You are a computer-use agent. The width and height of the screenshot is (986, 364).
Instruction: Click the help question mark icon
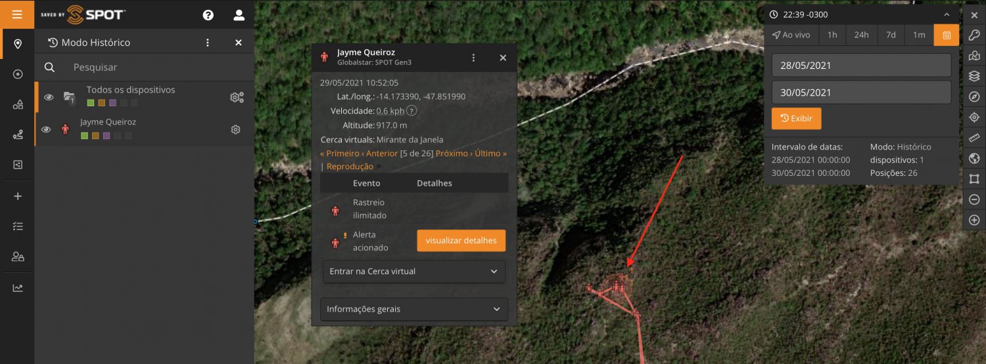pos(208,14)
